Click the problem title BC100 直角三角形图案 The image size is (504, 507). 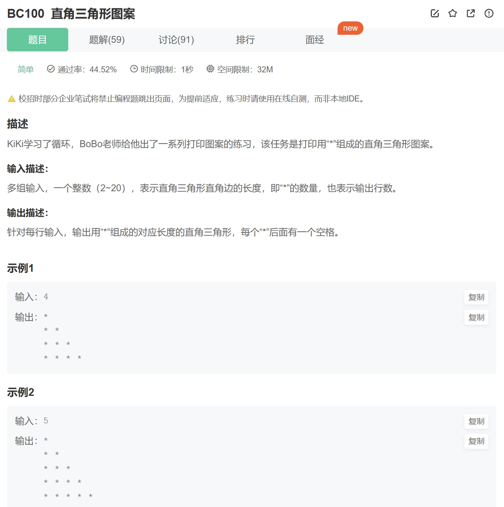tap(72, 14)
